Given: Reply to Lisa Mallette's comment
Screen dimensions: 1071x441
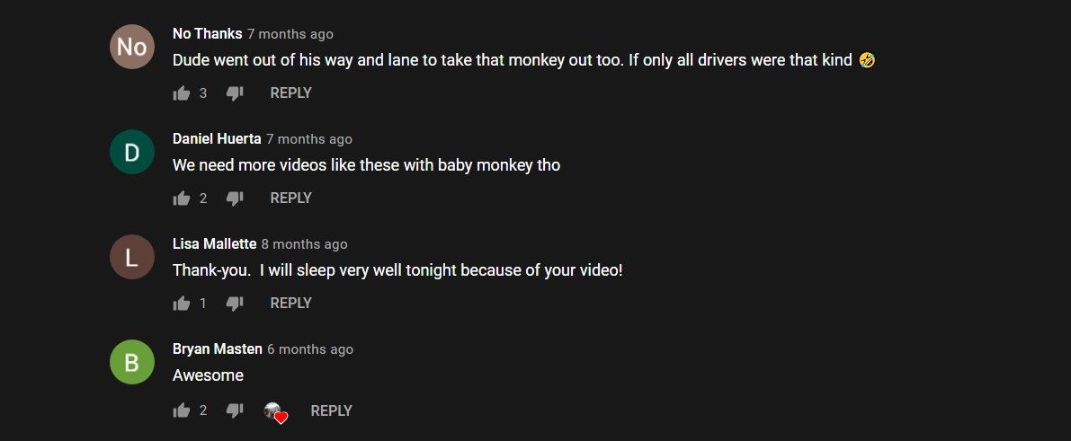Looking at the screenshot, I should (x=291, y=303).
